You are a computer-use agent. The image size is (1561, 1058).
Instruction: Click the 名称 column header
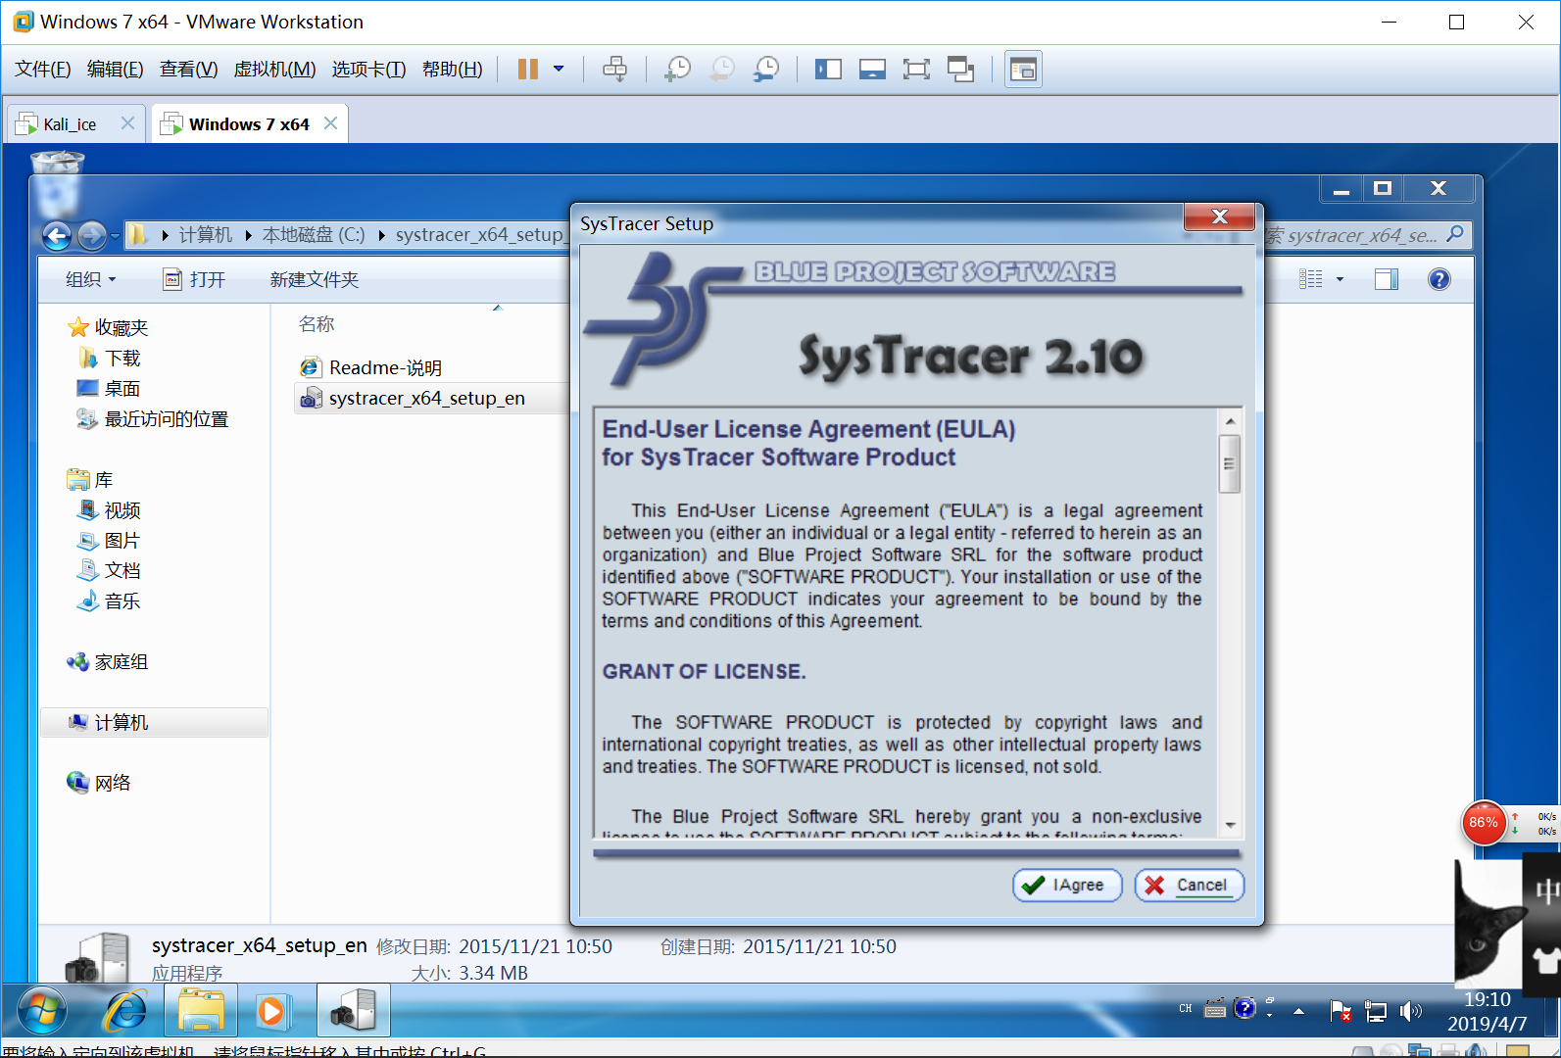(317, 324)
